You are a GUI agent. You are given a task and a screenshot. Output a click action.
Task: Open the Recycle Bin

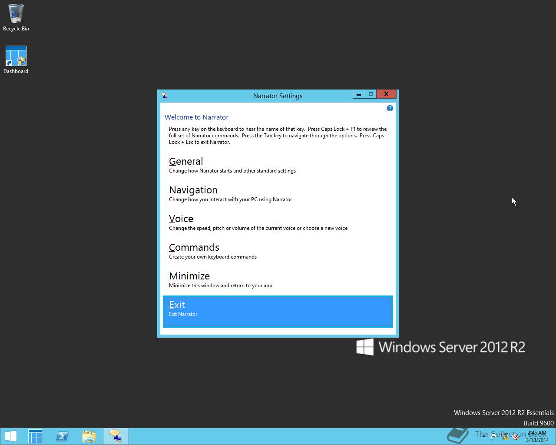click(x=16, y=14)
